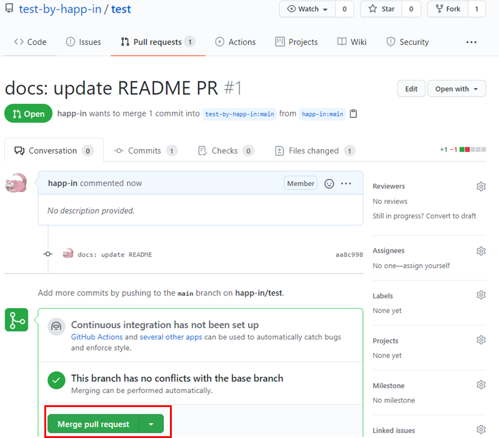Viewport: 499px width, 438px height.
Task: Click the green merge icon box
Action: click(16, 320)
